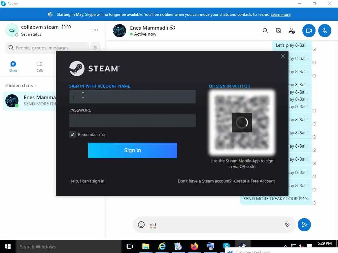Open the Learn more link in the banner
The image size is (338, 253).
[281, 14]
